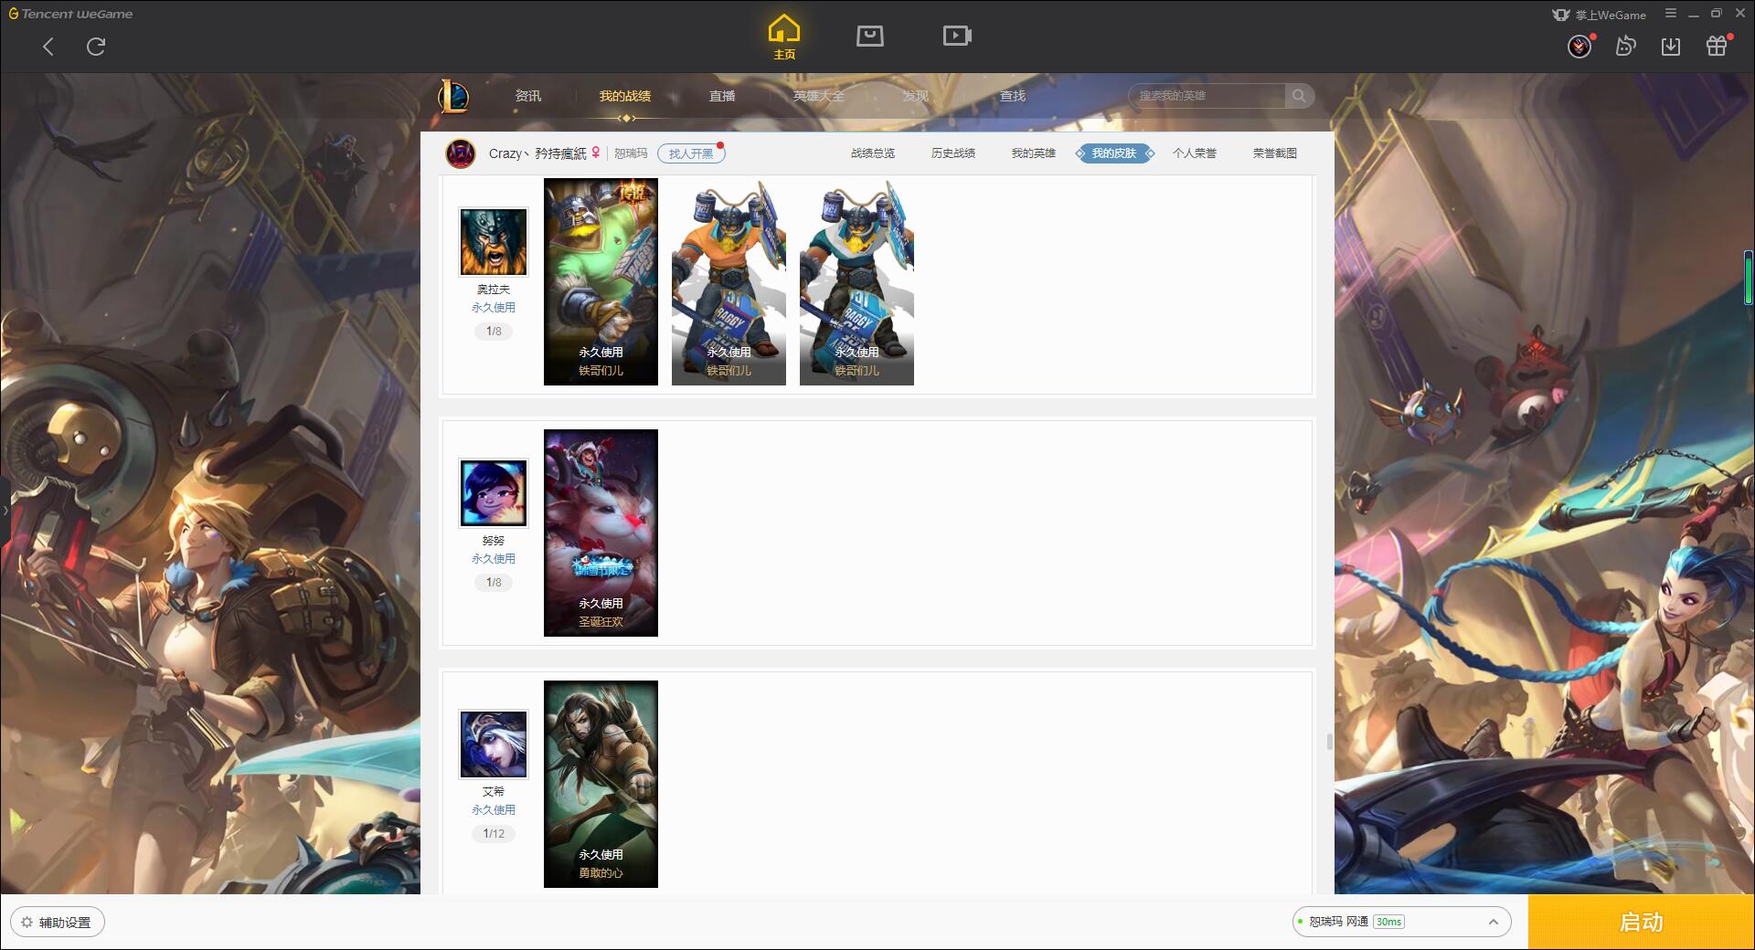Click the 启动 launch button
This screenshot has height=950, width=1755.
point(1642,923)
